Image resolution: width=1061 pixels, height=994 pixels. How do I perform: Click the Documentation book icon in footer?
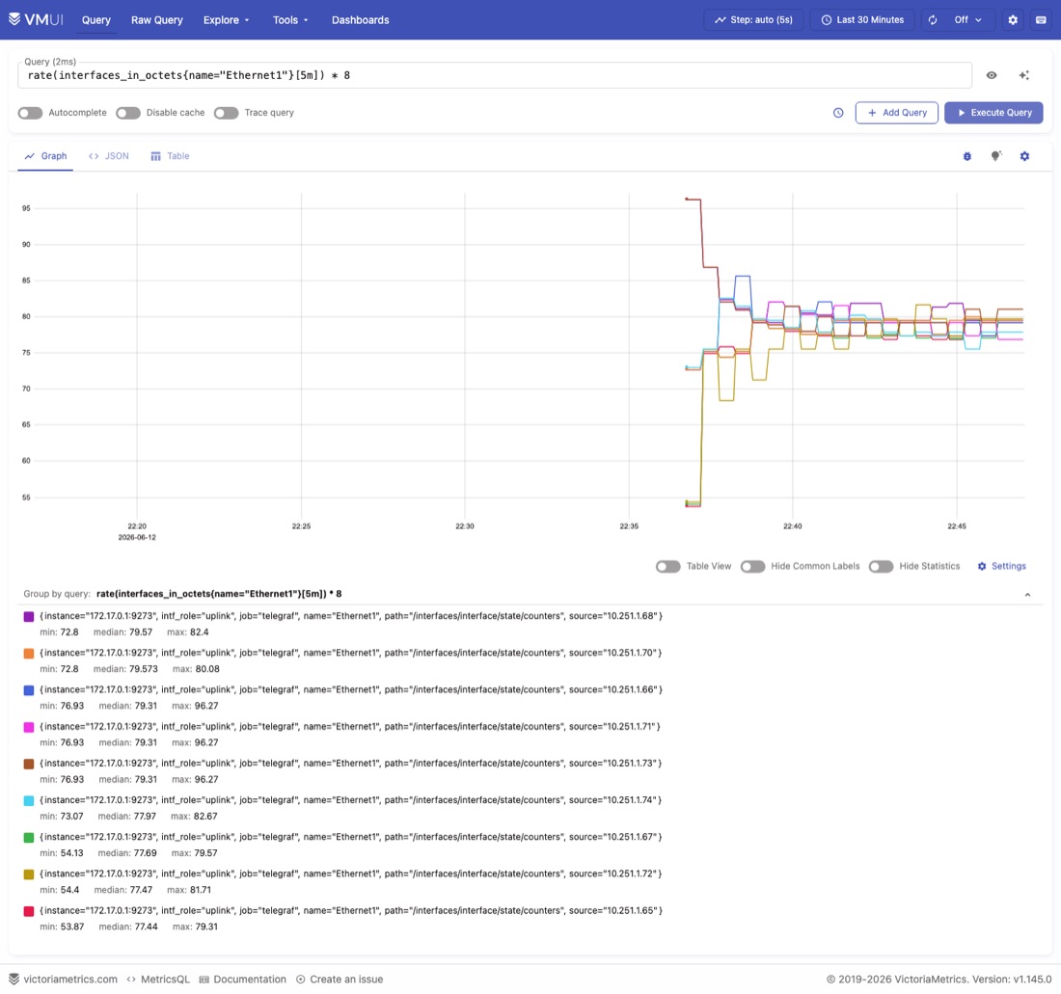(204, 979)
